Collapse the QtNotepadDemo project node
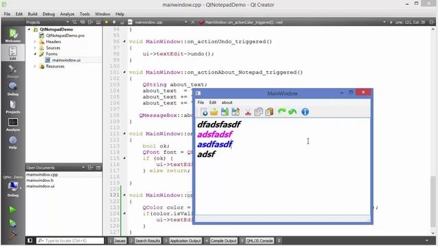Viewport: 438px width, 246px height. 29,29
